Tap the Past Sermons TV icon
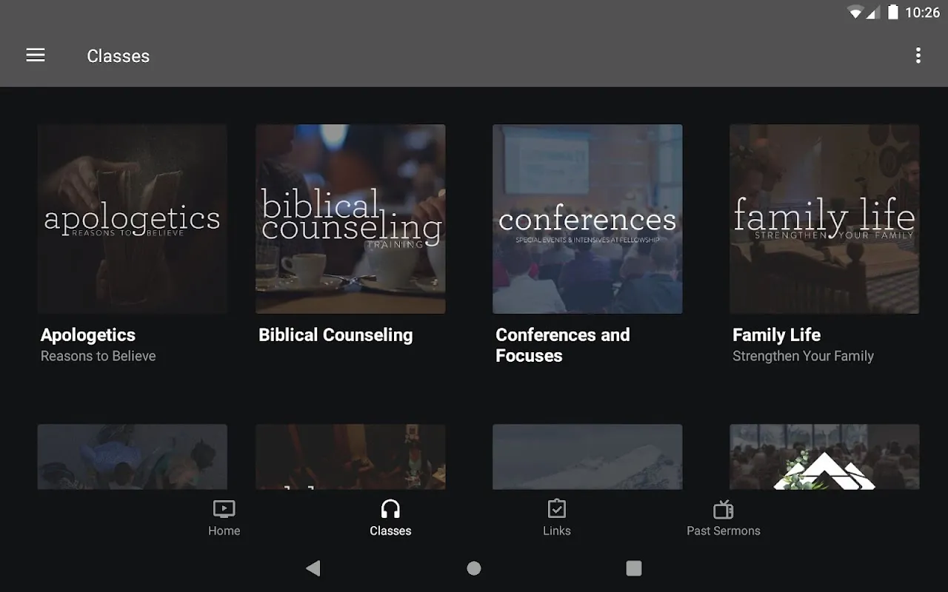This screenshot has width=948, height=592. click(723, 509)
